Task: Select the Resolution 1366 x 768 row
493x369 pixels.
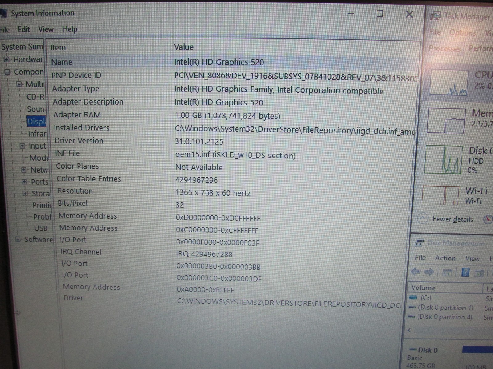Action: tap(234, 192)
